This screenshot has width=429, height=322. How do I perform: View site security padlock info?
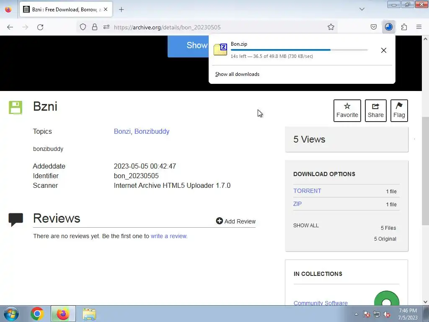(x=95, y=27)
